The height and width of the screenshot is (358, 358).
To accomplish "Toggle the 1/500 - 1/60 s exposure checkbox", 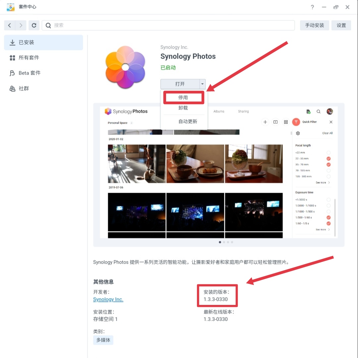I will pyautogui.click(x=328, y=218).
